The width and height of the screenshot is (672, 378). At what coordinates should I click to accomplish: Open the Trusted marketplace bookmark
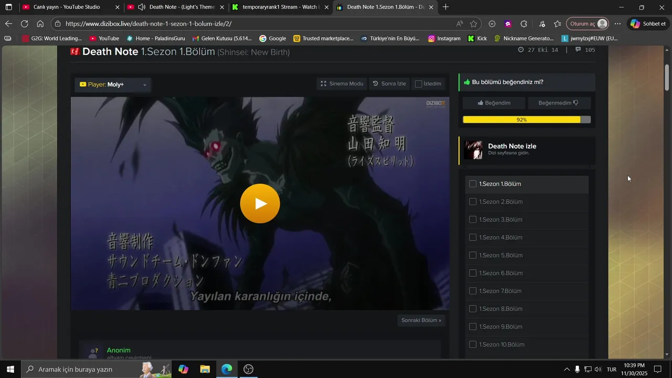pyautogui.click(x=323, y=38)
